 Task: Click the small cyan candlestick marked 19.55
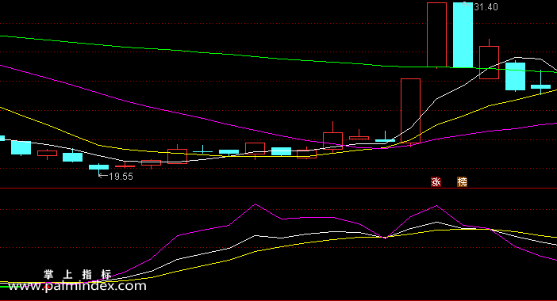98,167
